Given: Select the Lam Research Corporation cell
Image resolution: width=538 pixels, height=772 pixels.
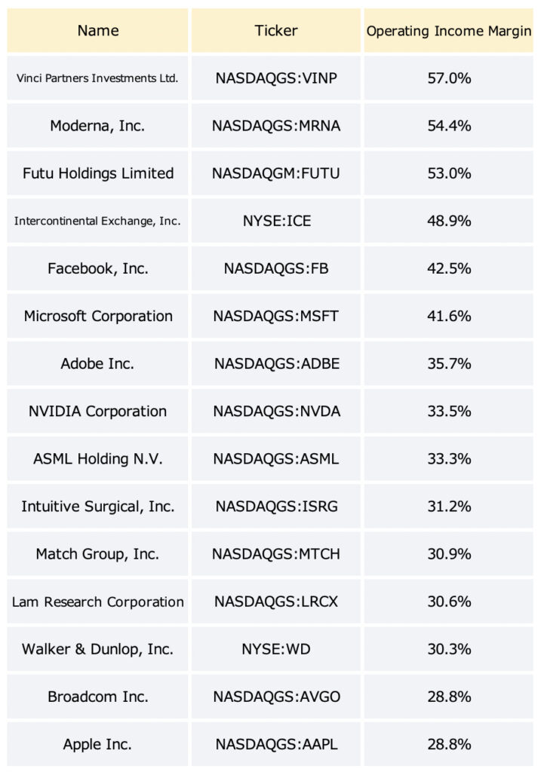Looking at the screenshot, I should [97, 602].
